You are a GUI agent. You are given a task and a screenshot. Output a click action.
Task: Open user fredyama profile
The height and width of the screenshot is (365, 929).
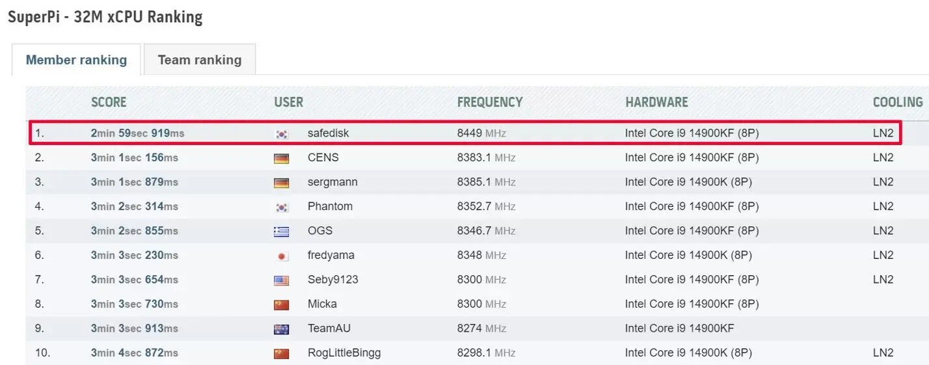[331, 255]
